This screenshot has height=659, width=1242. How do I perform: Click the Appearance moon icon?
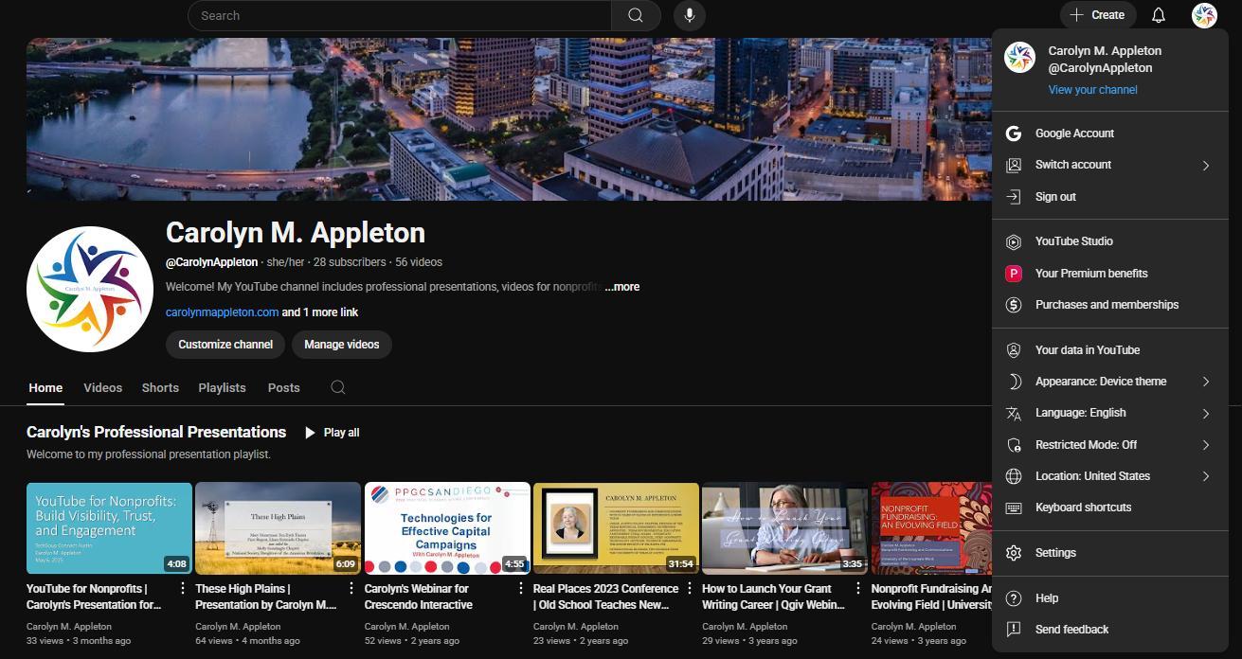[1014, 382]
